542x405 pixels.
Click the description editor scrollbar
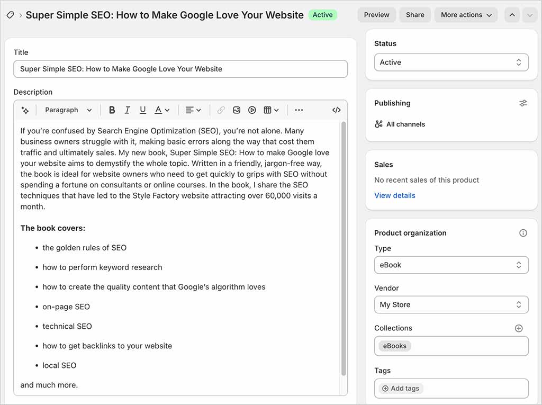coord(343,248)
